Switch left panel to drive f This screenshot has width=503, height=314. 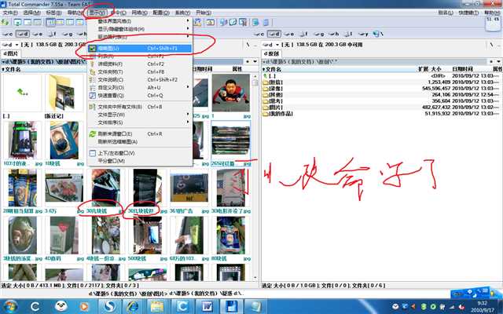(52, 34)
